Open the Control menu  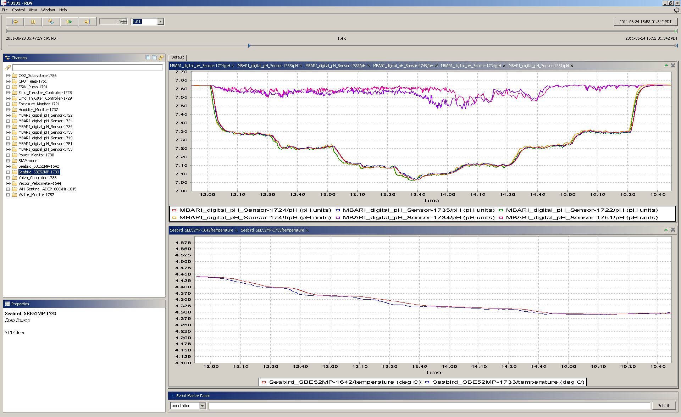18,10
